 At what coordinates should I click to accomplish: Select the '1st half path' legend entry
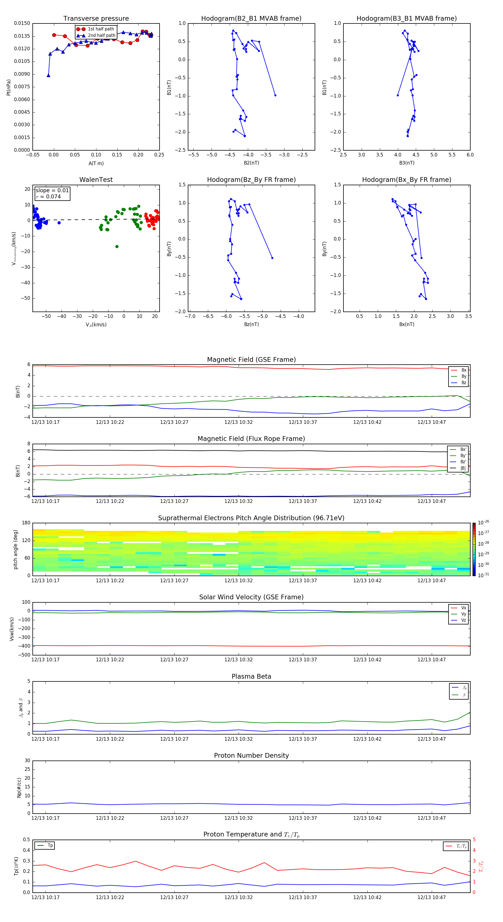click(96, 29)
